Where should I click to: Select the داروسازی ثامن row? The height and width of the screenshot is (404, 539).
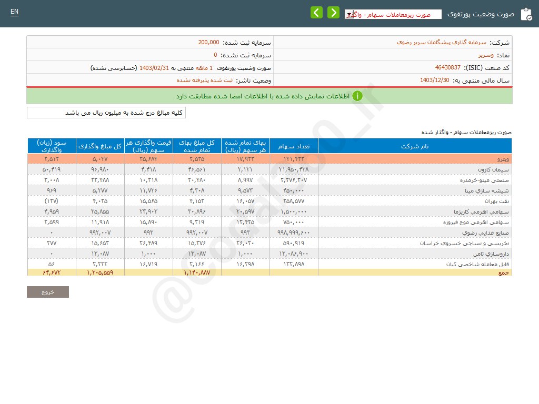269,254
